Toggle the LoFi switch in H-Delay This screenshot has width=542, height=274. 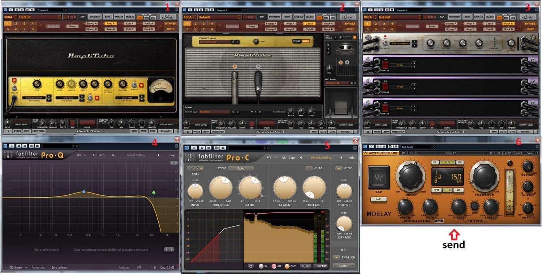[x=379, y=199]
